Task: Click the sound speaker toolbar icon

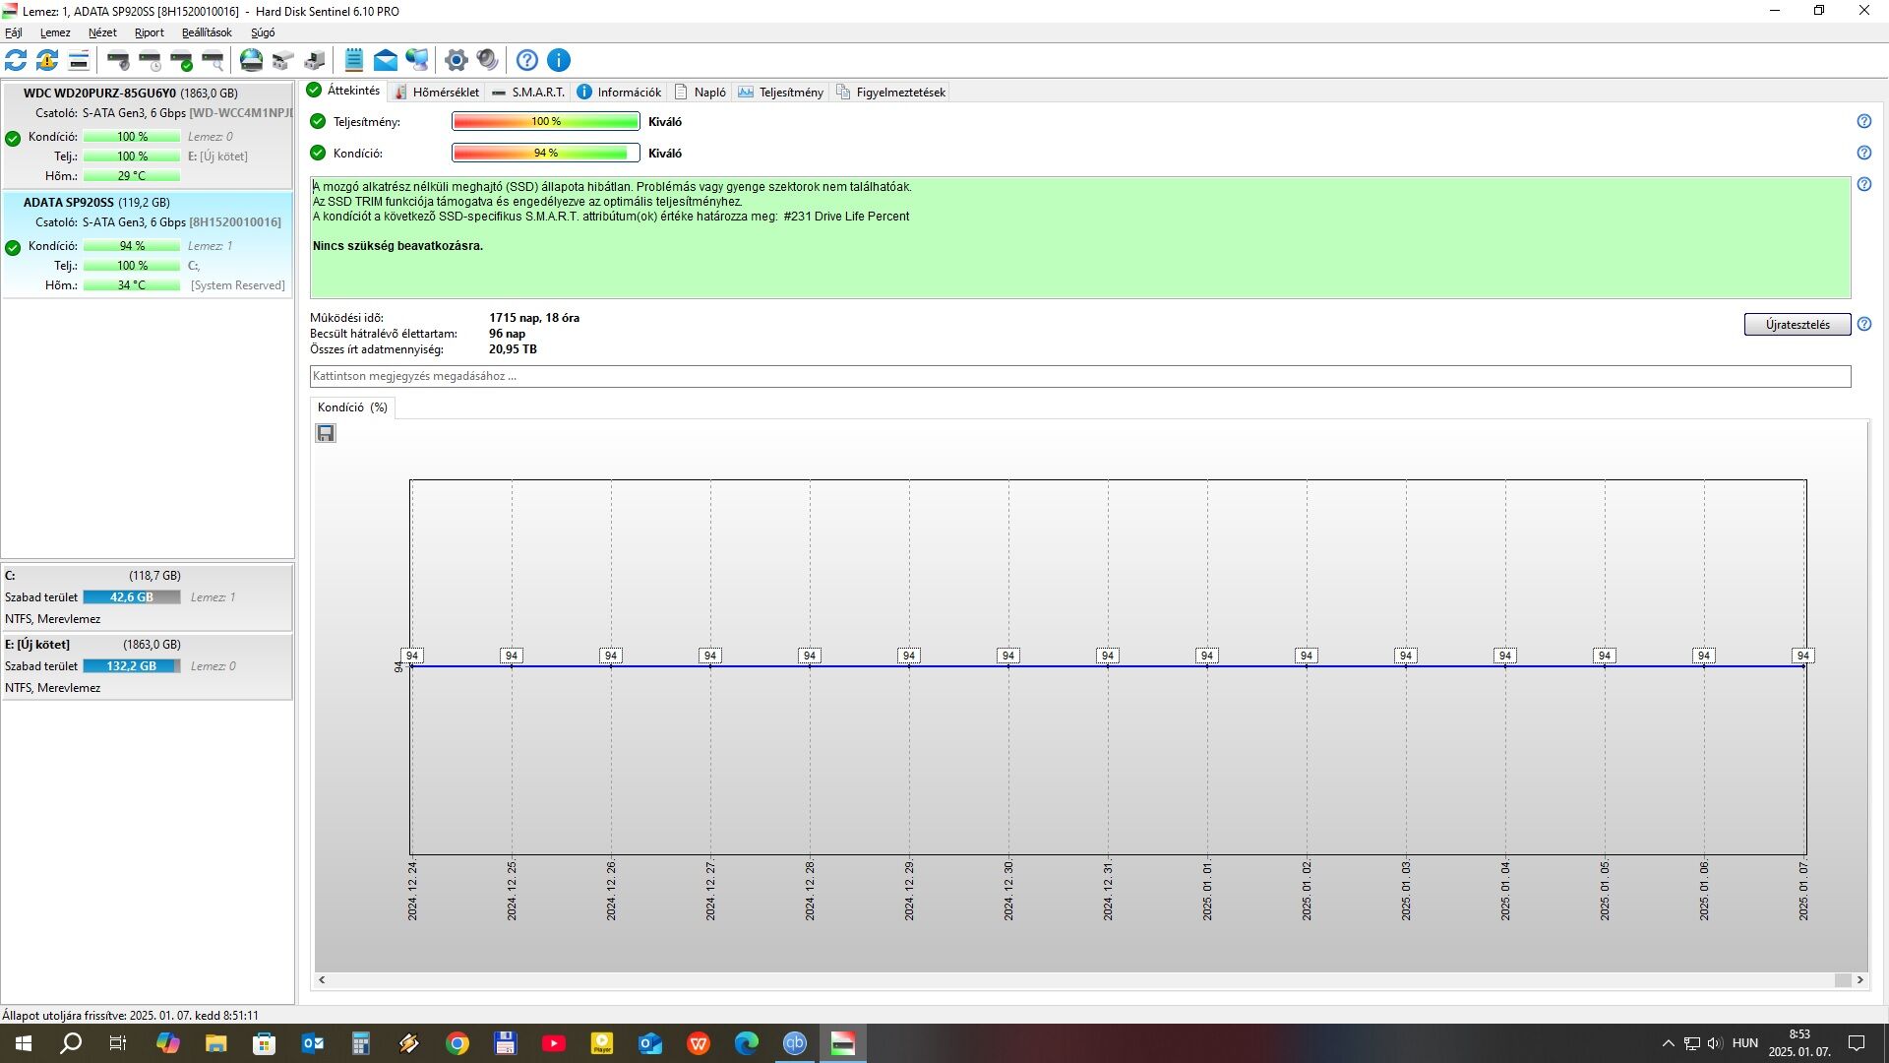Action: coord(487,60)
